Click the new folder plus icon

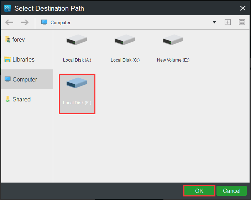coord(228,22)
